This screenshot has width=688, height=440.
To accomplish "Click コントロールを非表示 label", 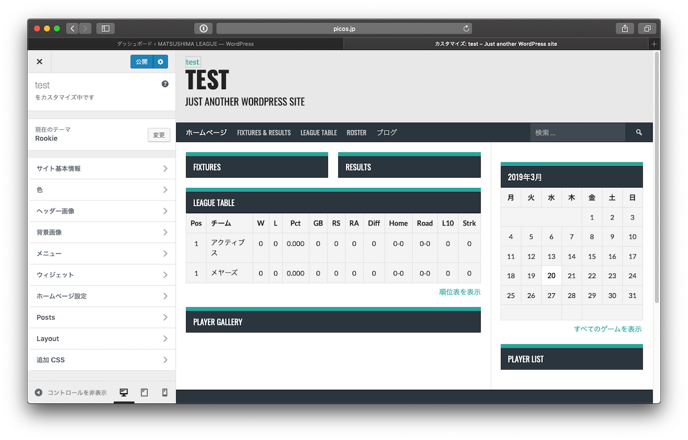I will tap(77, 393).
